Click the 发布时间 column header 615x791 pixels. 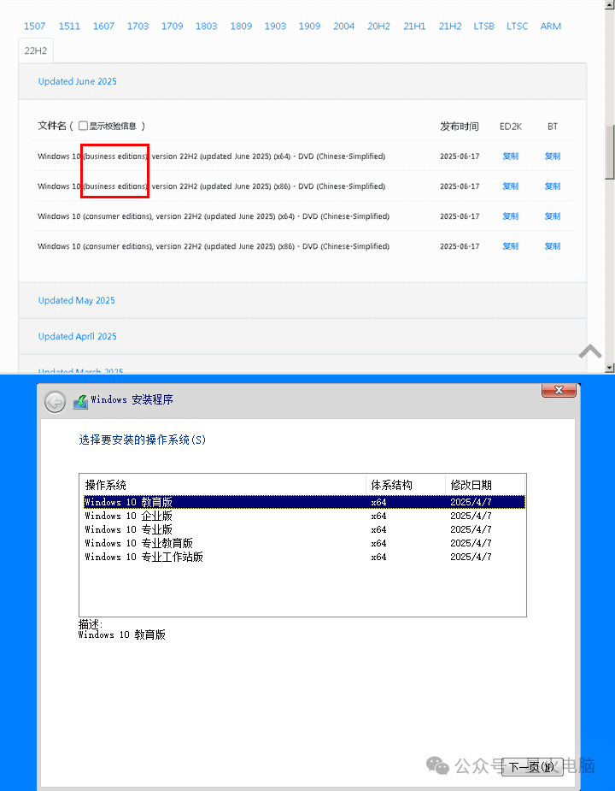tap(460, 126)
